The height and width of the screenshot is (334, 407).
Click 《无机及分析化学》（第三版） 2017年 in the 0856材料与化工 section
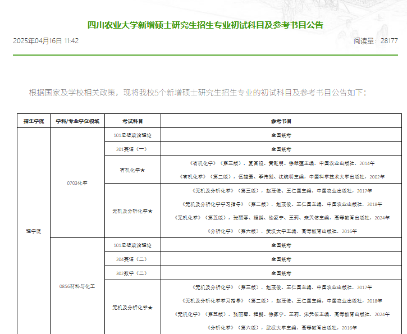(x=281, y=287)
